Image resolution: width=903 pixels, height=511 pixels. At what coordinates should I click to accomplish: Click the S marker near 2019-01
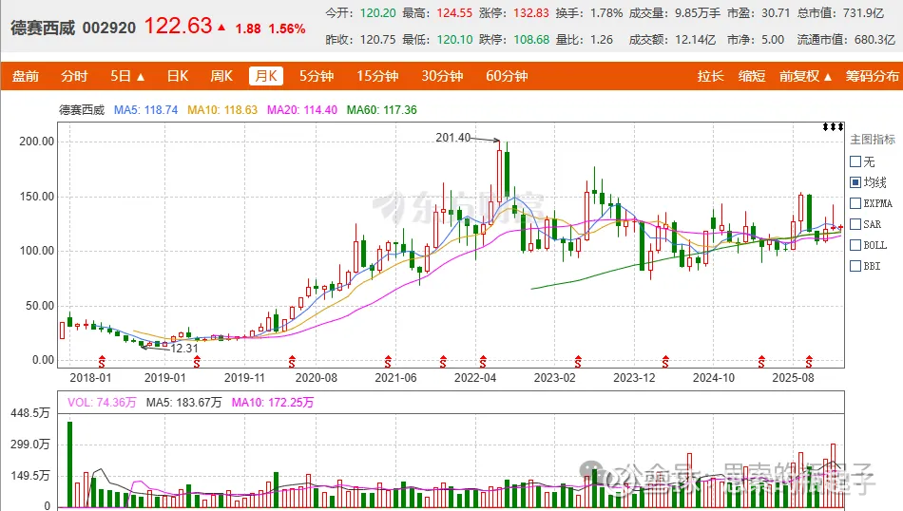point(197,361)
